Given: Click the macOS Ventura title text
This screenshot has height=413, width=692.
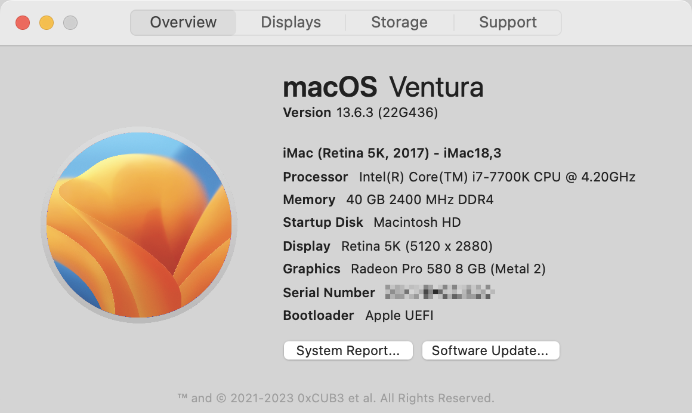Looking at the screenshot, I should [383, 88].
